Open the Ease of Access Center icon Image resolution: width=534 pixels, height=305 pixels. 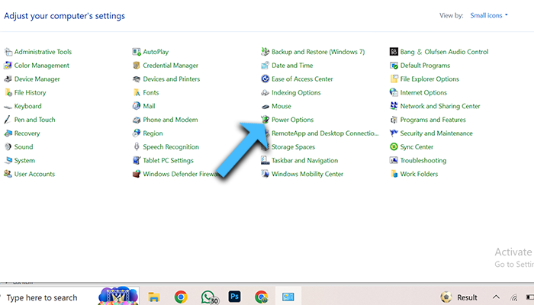(x=265, y=79)
